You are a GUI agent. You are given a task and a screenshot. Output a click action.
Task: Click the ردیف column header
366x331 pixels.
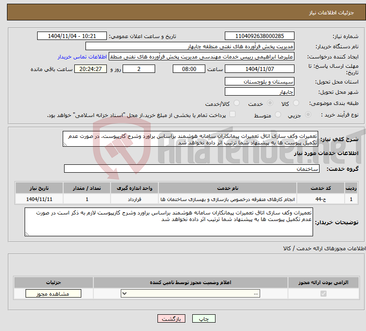(351, 188)
